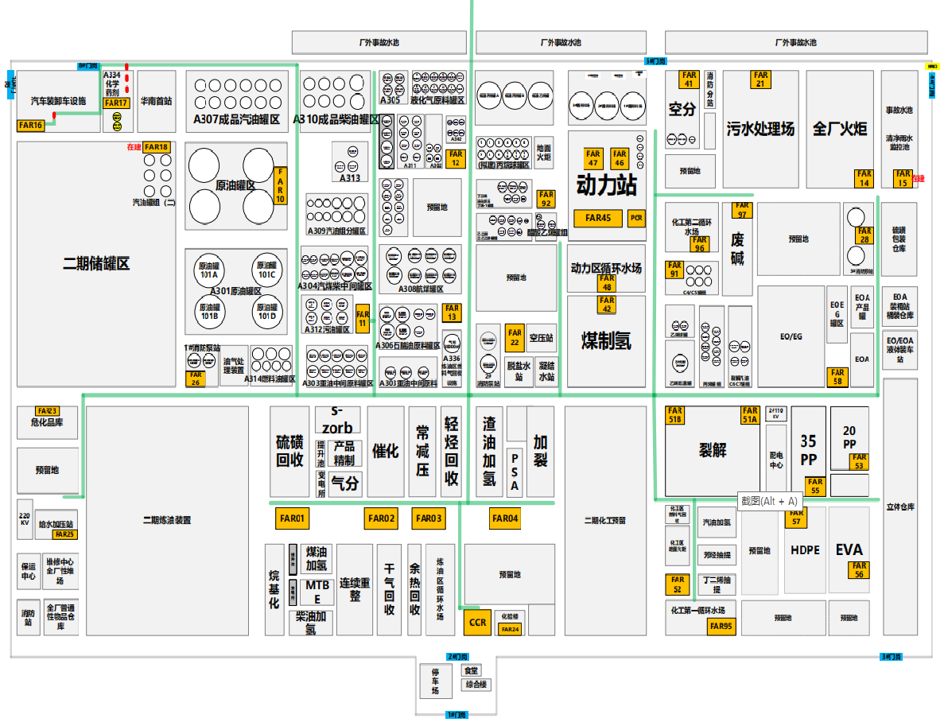
Task: Select the PCR marker beside FAR45
Action: (x=636, y=218)
